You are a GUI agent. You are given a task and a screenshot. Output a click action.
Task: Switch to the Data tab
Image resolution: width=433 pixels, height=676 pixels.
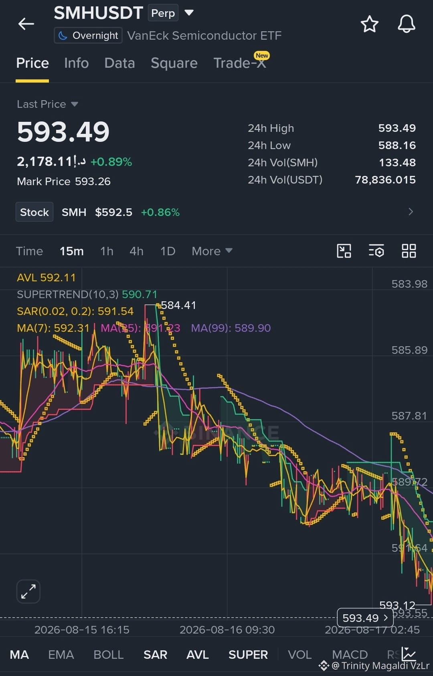pyautogui.click(x=119, y=63)
